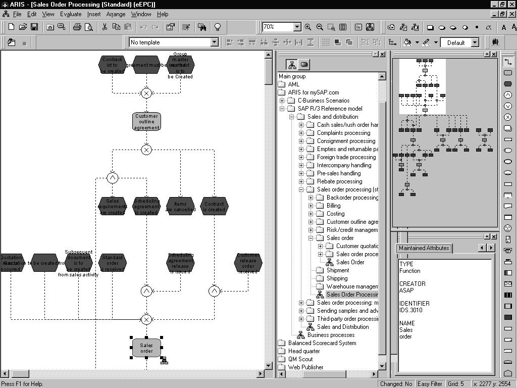The image size is (517, 388).
Task: Select the text A tool in toolbar
Action: click(503, 27)
